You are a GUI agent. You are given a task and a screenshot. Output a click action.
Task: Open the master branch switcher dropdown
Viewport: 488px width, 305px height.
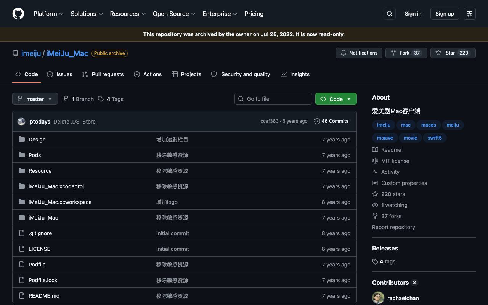coord(35,99)
